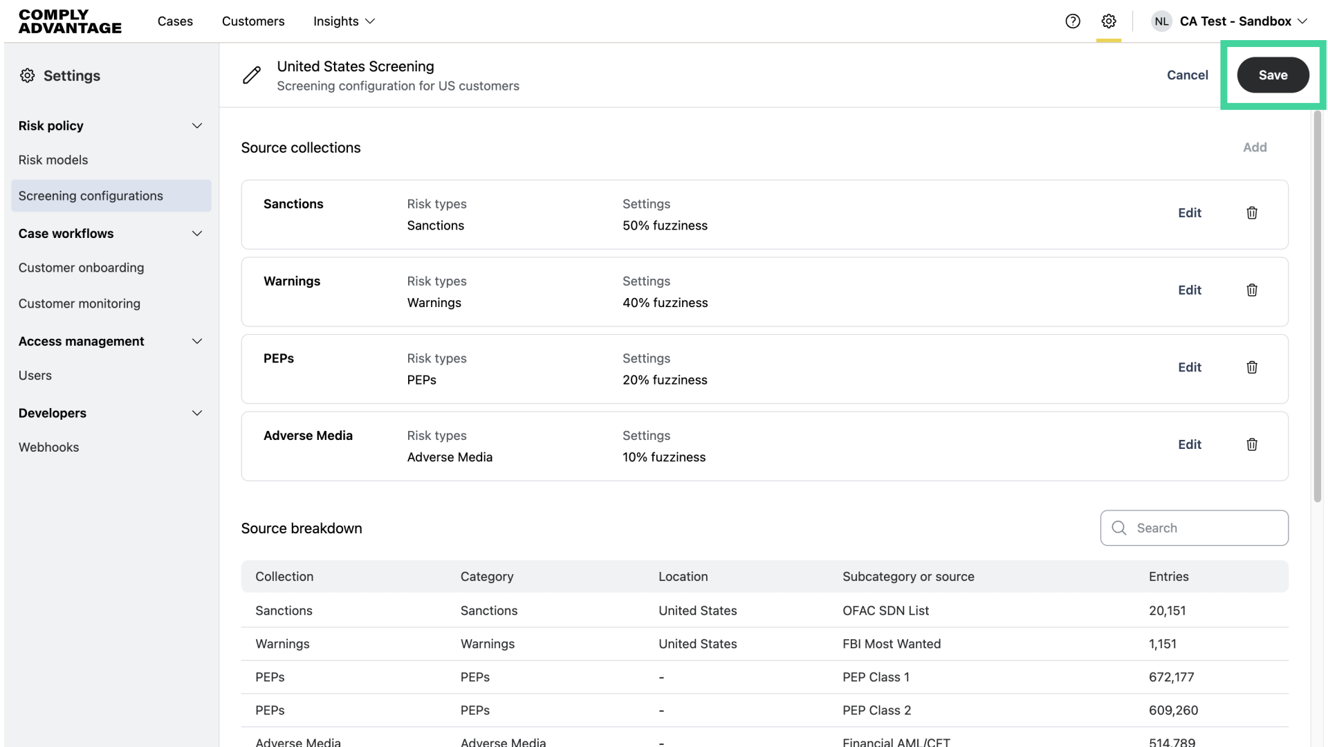
Task: Open the Insights dropdown menu
Action: pos(344,21)
